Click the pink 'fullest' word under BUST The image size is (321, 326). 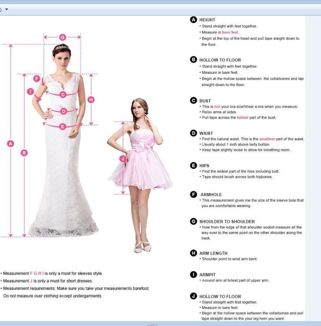point(243,117)
